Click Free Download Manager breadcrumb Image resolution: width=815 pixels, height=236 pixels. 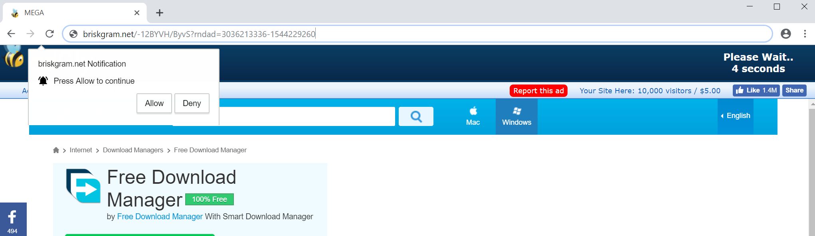210,150
